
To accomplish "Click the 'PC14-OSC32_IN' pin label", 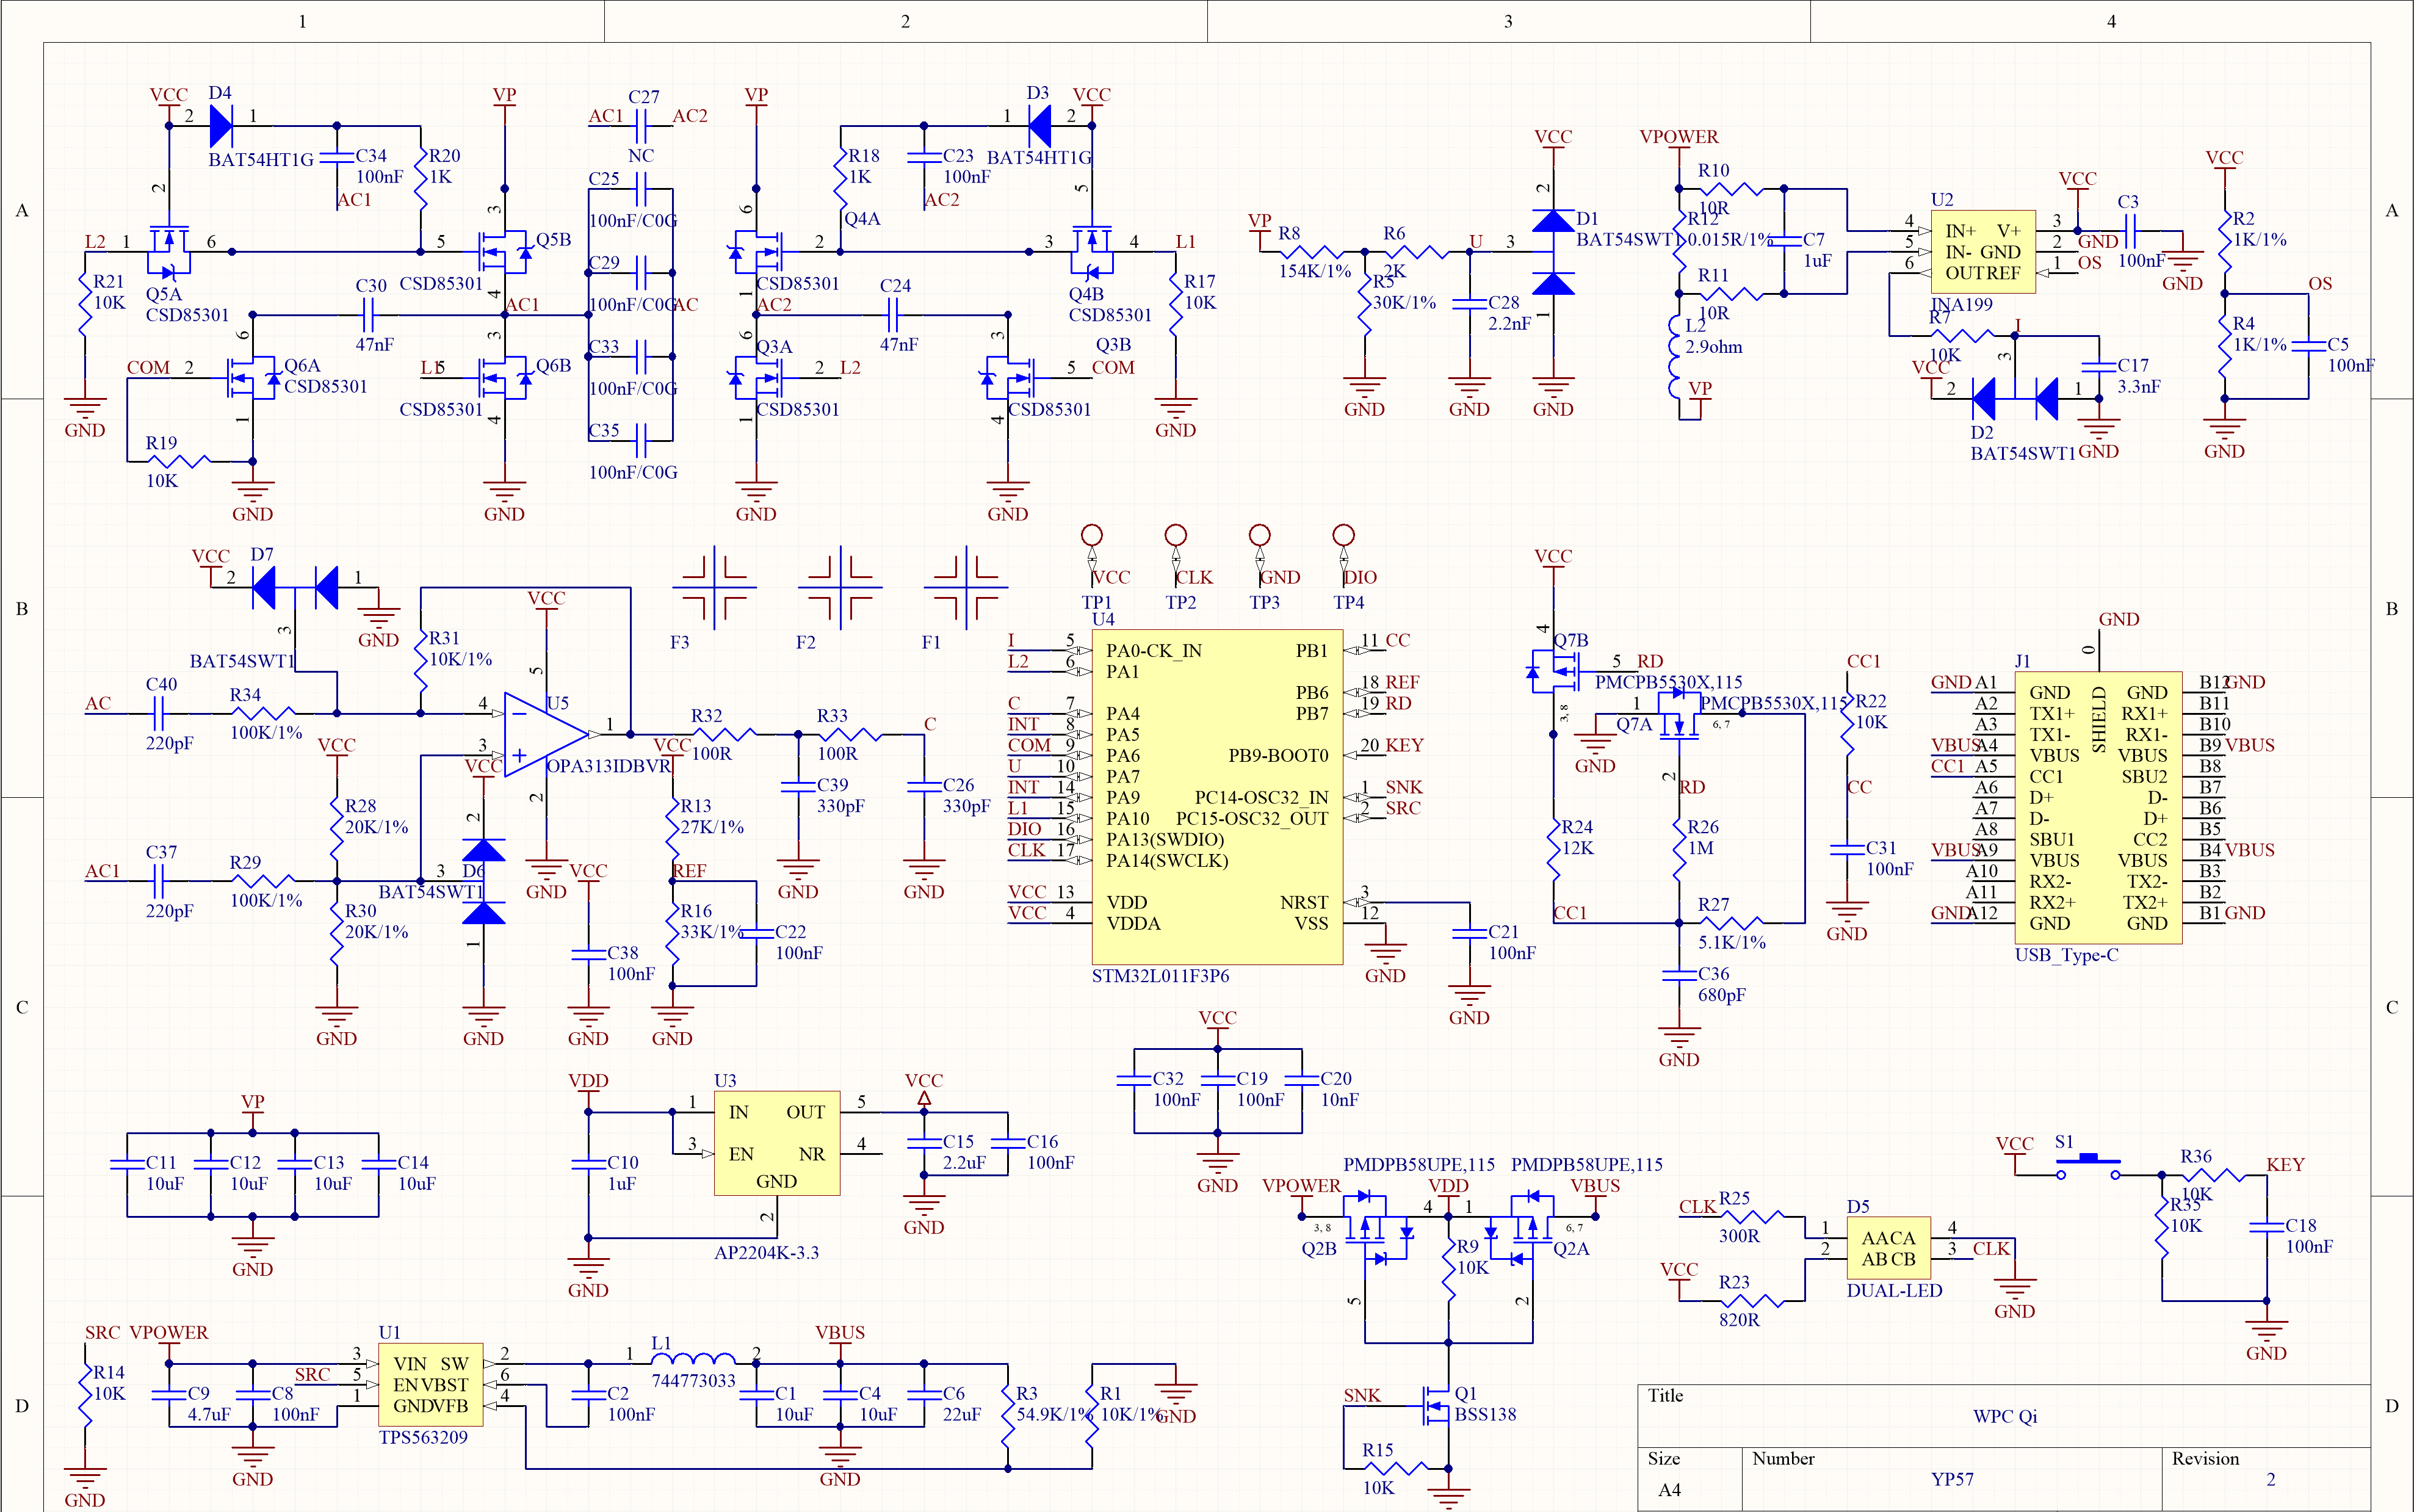I will coord(1261,798).
